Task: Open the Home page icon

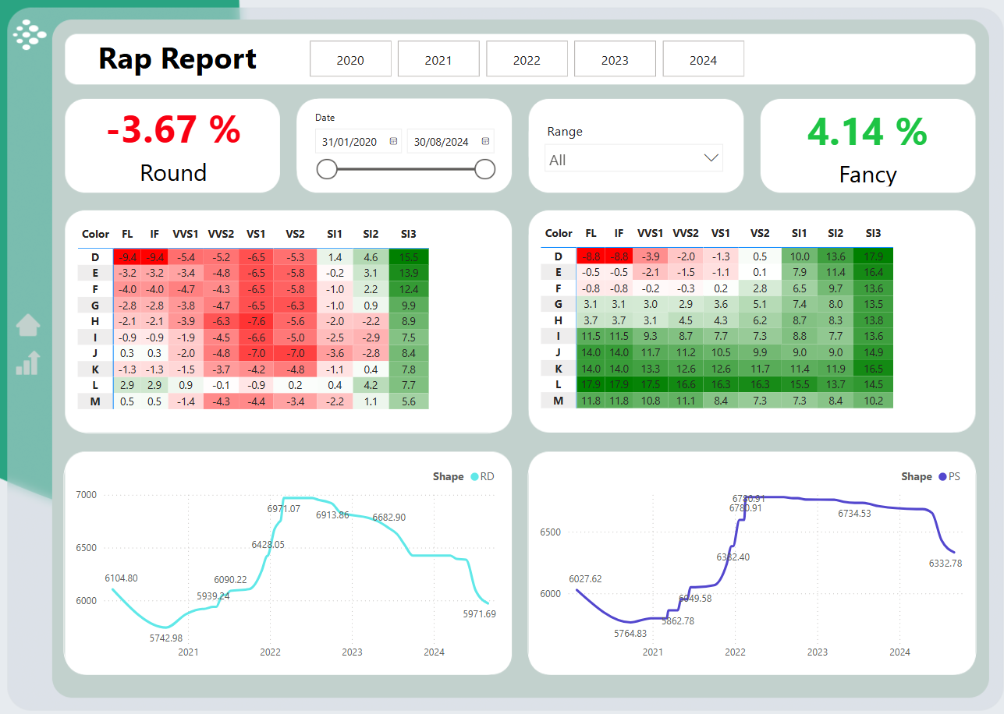Action: [28, 324]
